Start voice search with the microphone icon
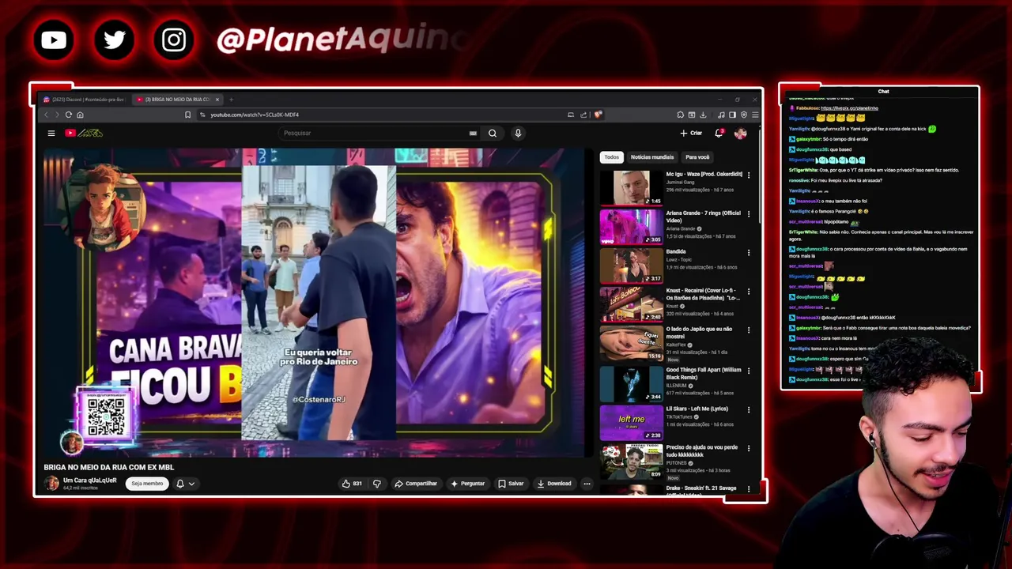The width and height of the screenshot is (1012, 569). (x=518, y=133)
